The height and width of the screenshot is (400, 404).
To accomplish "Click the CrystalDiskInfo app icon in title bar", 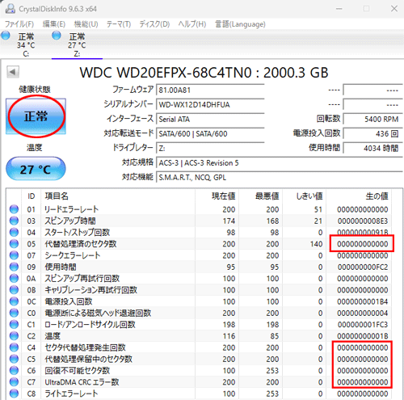I will click(x=11, y=9).
